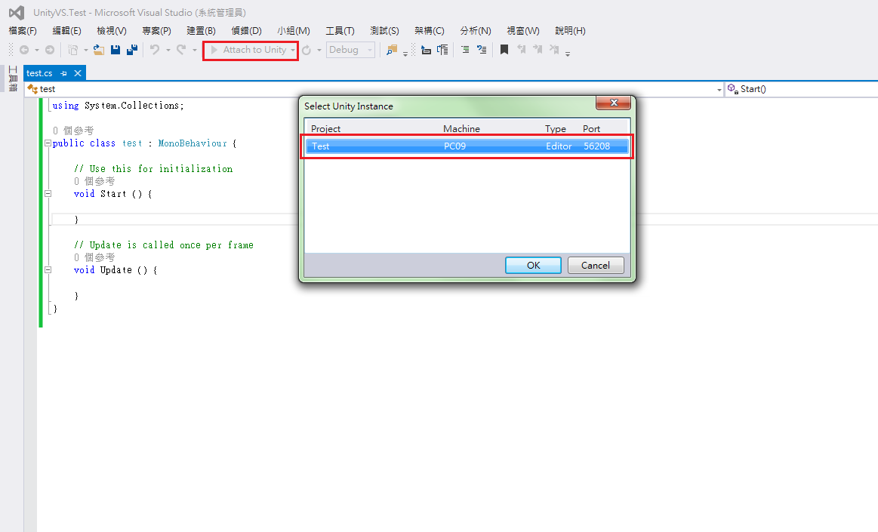Click the Find in Files icon
This screenshot has width=878, height=532.
(x=392, y=50)
